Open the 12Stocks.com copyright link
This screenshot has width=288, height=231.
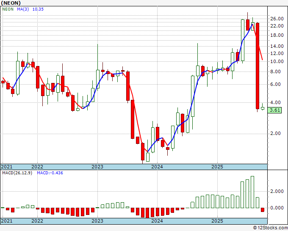tap(270, 228)
